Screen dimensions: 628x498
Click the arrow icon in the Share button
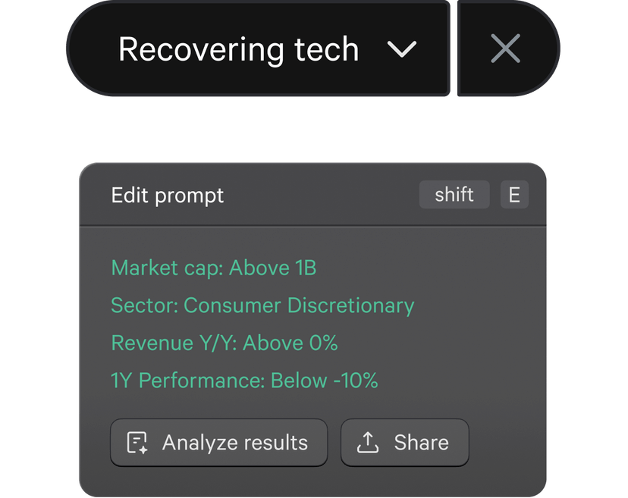[x=369, y=442]
